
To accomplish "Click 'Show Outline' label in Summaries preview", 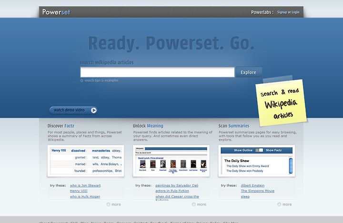I will point(243,150).
